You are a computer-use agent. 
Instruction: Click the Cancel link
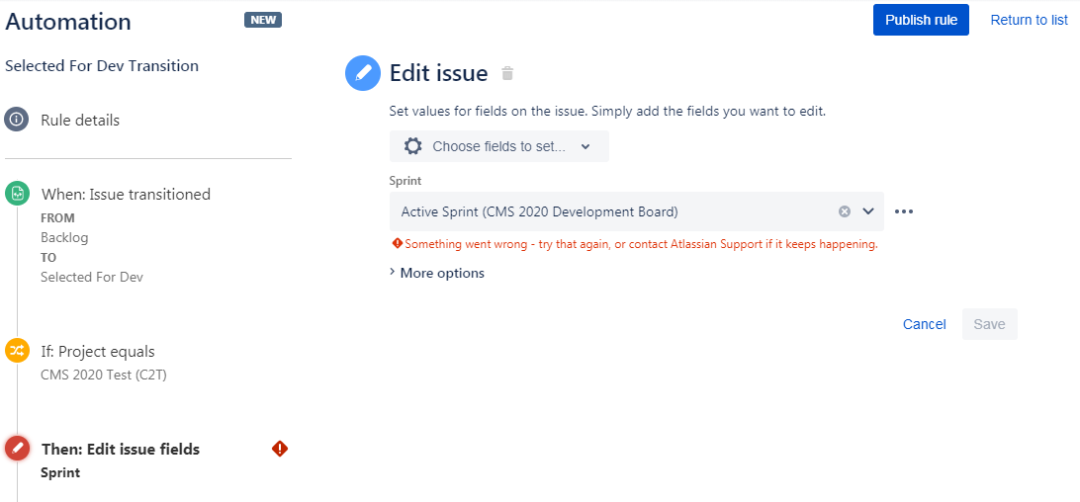[x=925, y=324]
